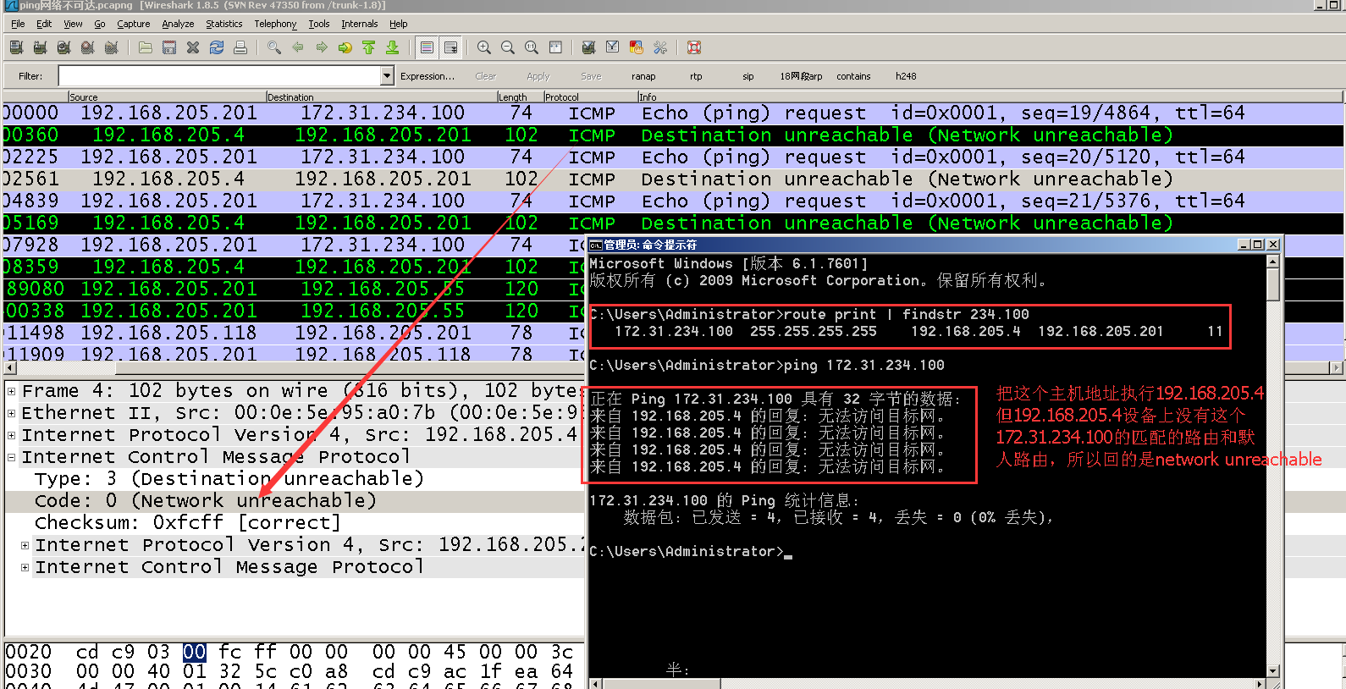
Task: Sort by the Source column header
Action: 167,96
